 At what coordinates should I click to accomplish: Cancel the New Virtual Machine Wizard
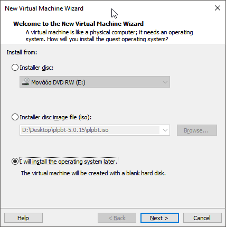point(202,218)
